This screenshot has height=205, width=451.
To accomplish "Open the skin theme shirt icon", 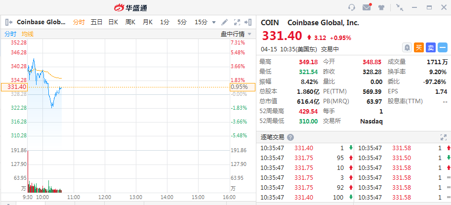I will (x=381, y=7).
